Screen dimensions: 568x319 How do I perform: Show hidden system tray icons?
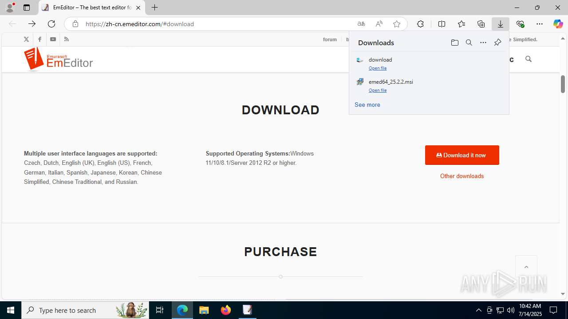point(478,310)
